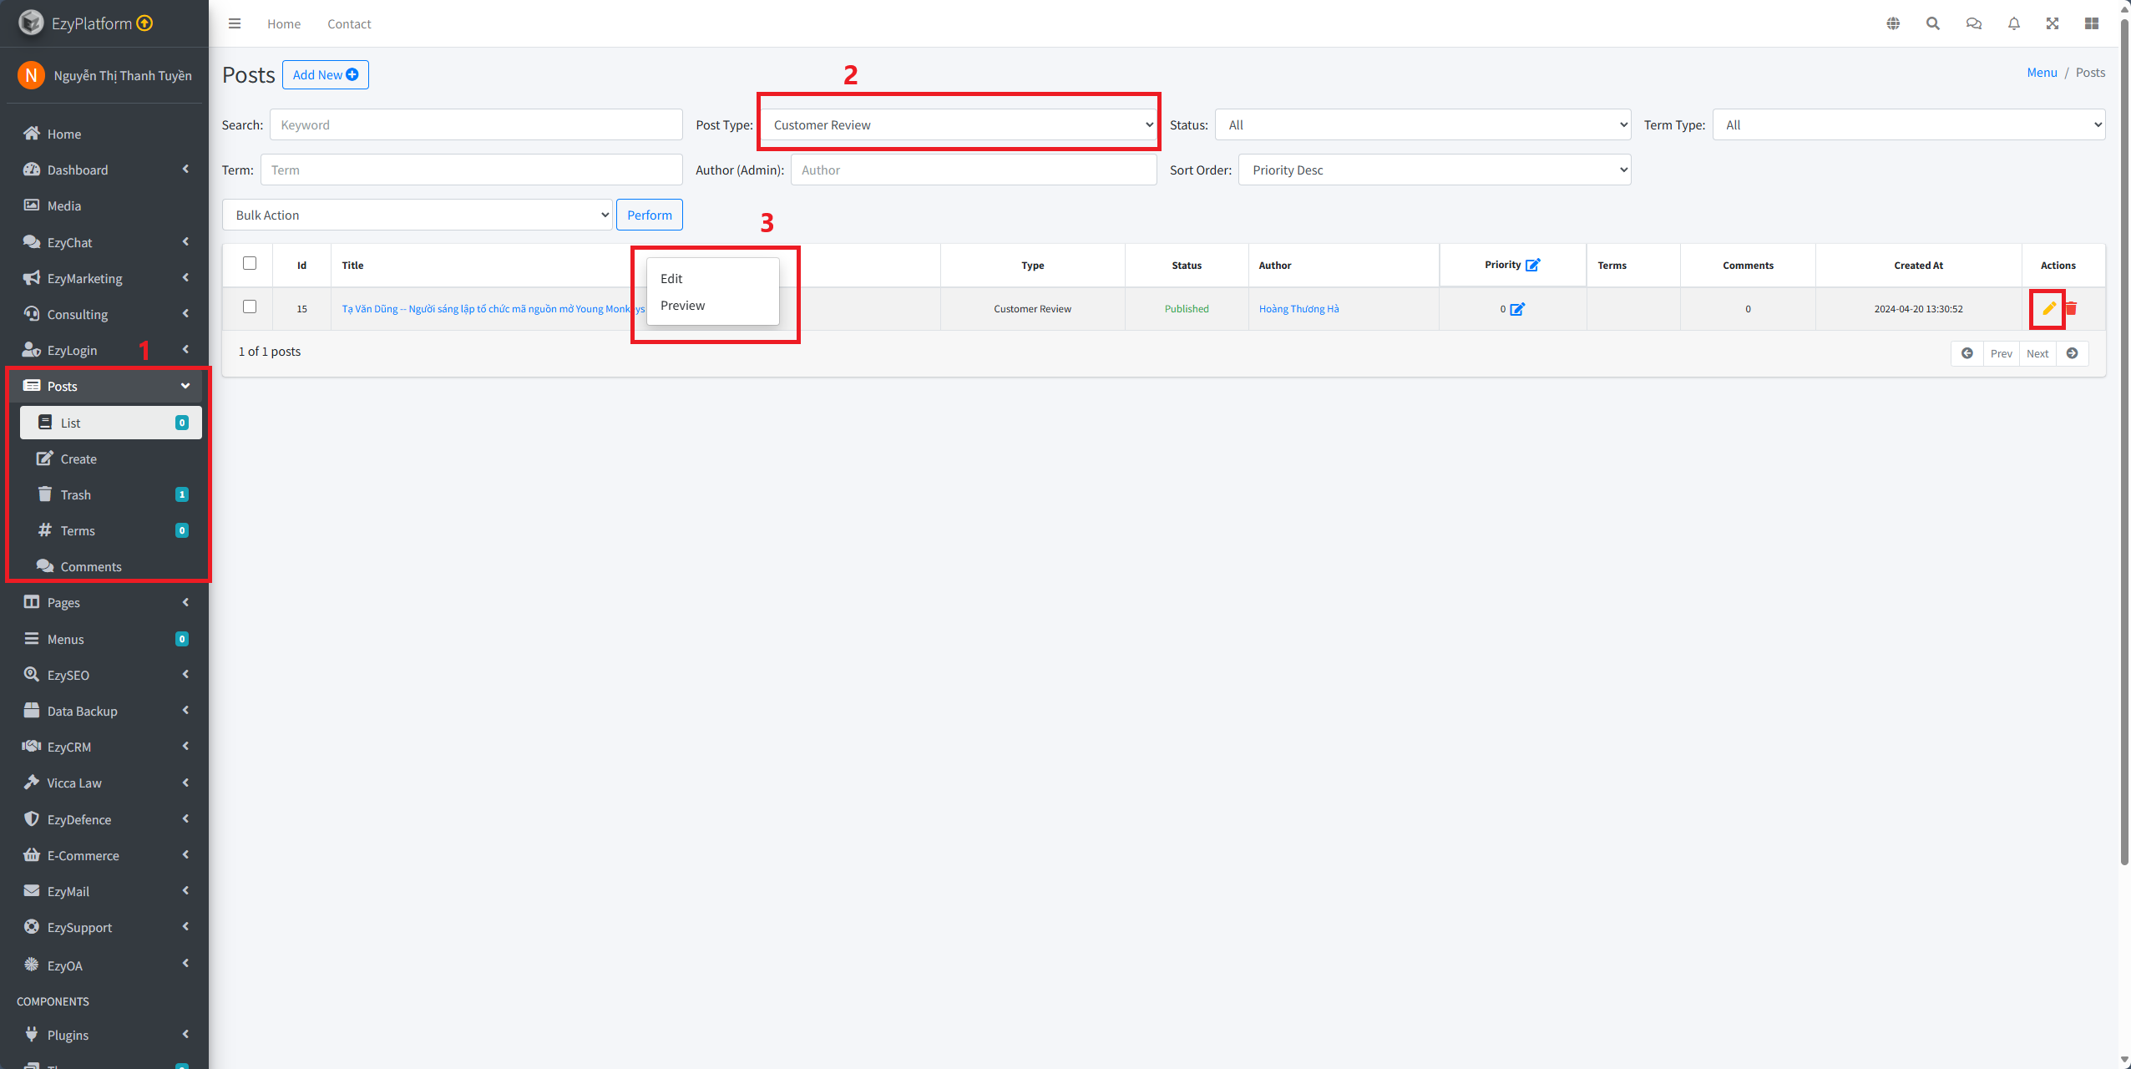The width and height of the screenshot is (2131, 1069).
Task: Open the chat messages icon in top bar
Action: (x=1974, y=23)
